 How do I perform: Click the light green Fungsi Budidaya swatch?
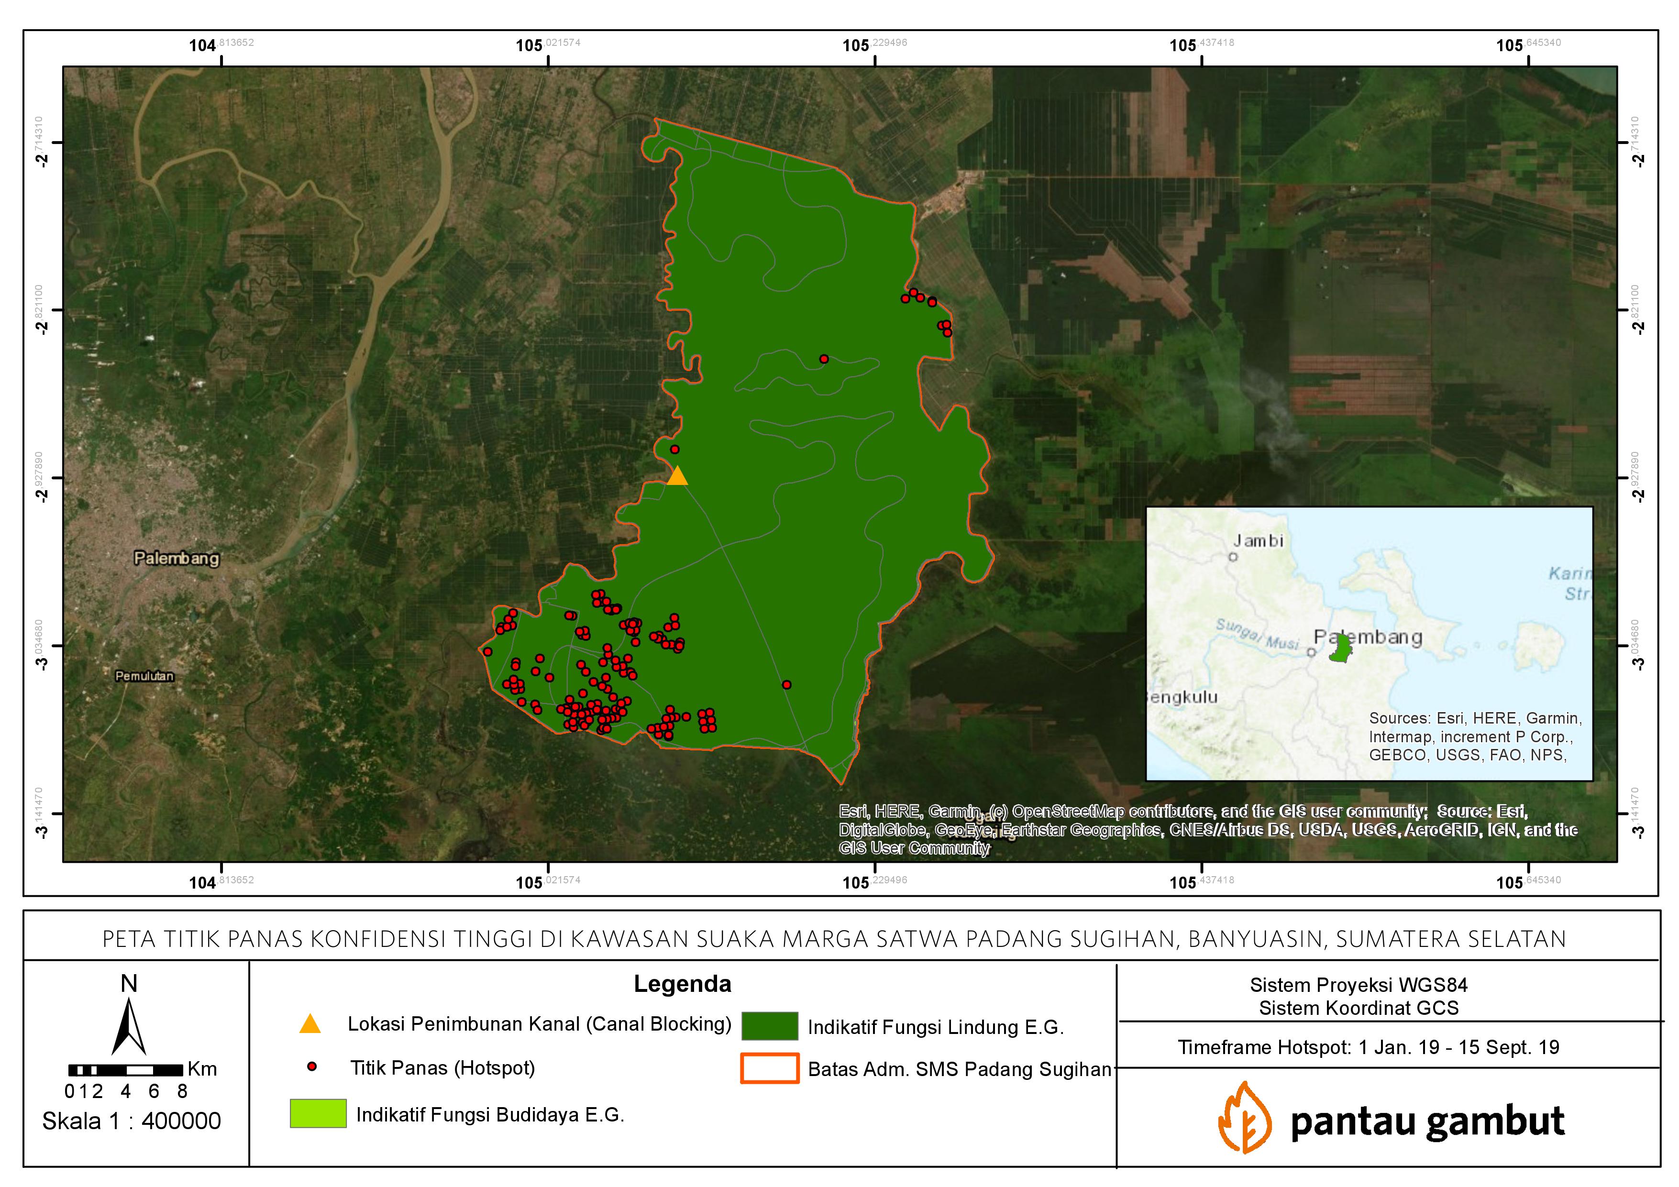(x=318, y=1114)
